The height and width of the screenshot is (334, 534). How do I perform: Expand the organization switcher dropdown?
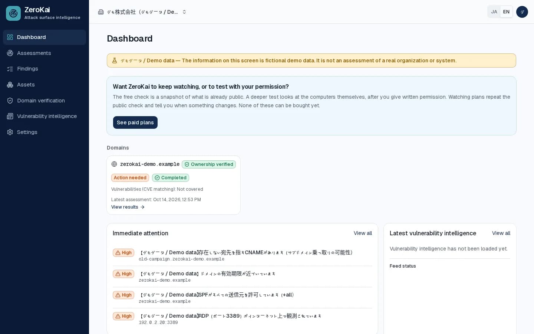142,12
